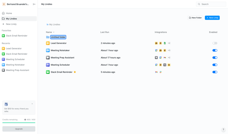Expand +2 integrations on Meeting Prep Assistant

coord(169,58)
